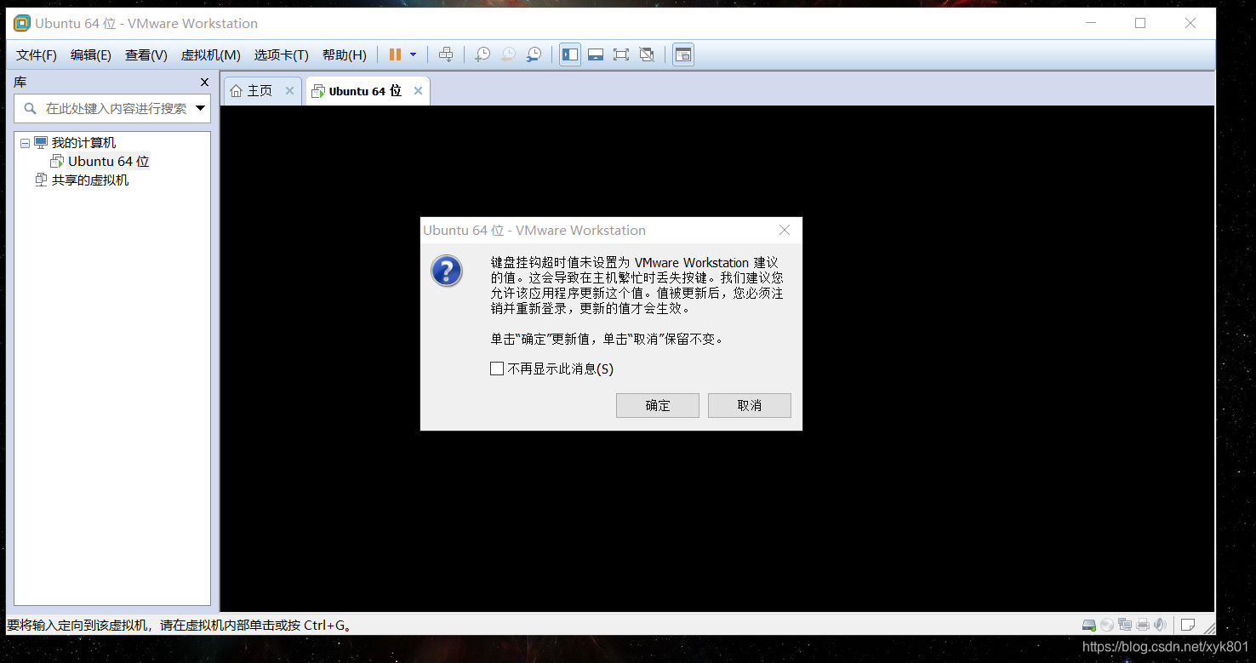Click the hard disk status icon
Viewport: 1256px width, 663px height.
[x=1088, y=625]
